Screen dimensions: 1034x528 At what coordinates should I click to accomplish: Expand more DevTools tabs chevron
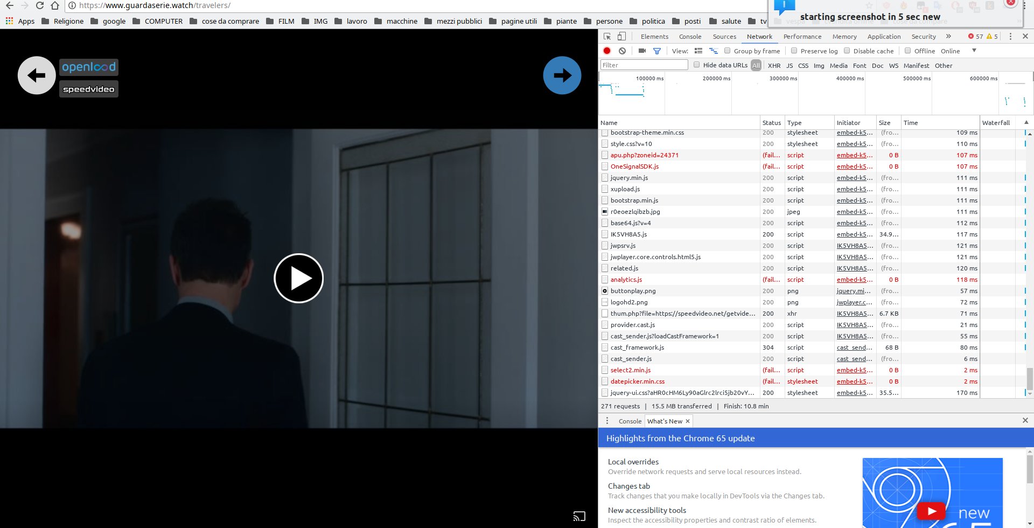point(948,36)
